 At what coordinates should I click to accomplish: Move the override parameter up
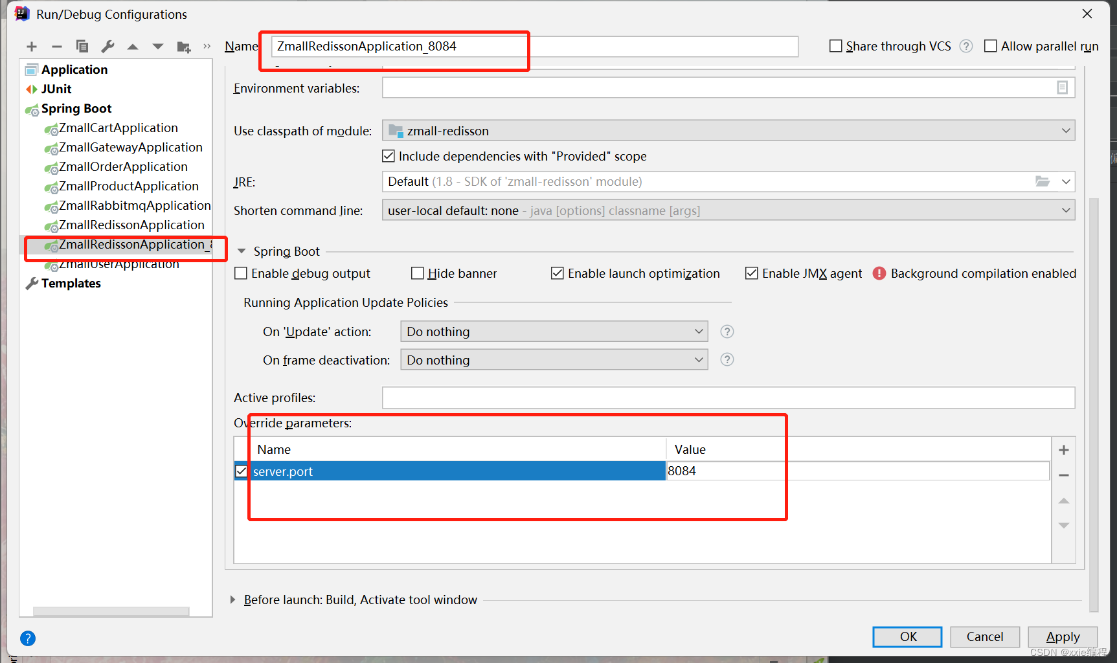pos(1064,500)
